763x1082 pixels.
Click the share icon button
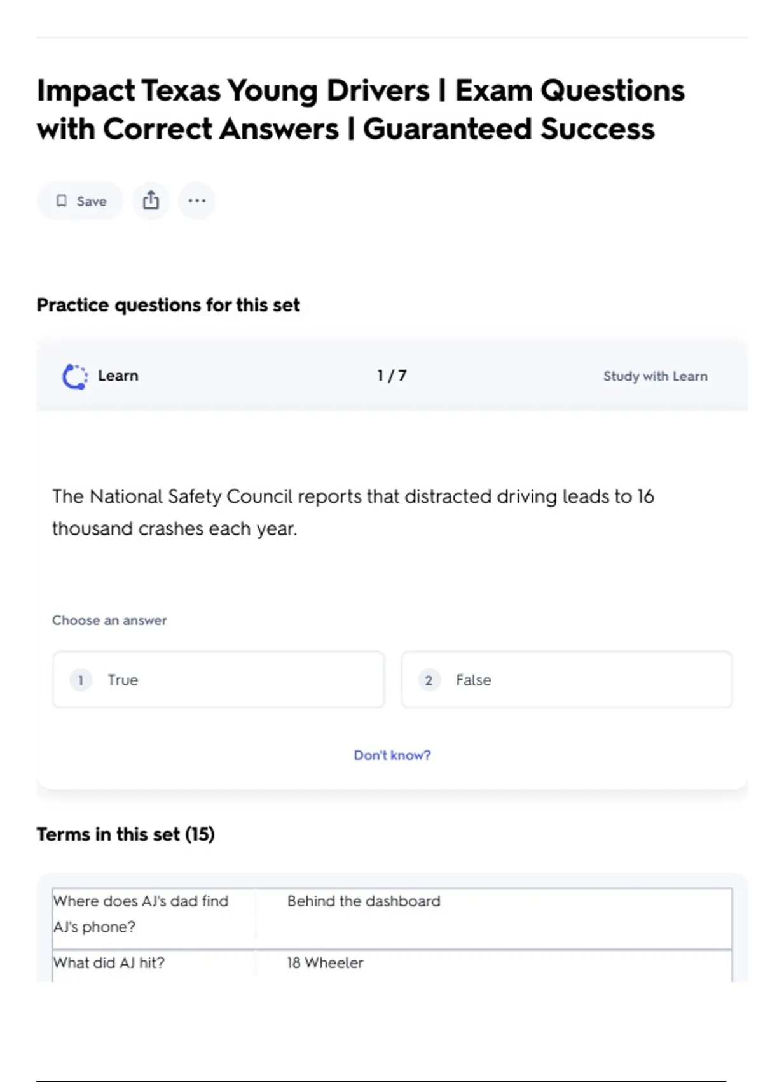(151, 200)
